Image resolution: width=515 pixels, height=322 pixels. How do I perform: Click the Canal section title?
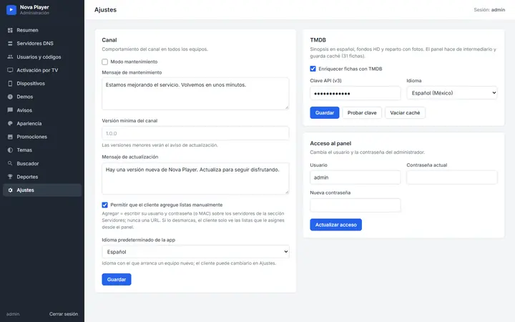click(109, 40)
